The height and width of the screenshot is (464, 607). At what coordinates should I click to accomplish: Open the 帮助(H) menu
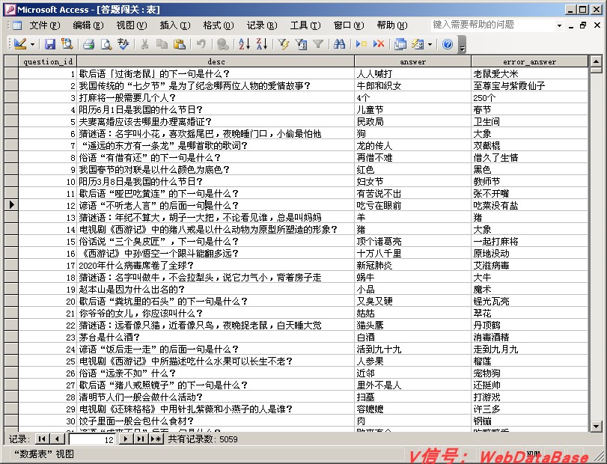[x=392, y=25]
